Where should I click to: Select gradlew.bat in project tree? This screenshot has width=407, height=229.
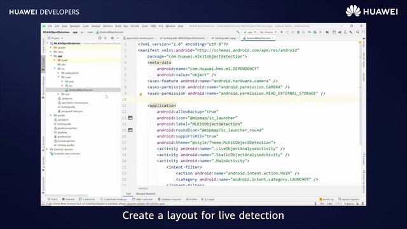tap(62, 137)
